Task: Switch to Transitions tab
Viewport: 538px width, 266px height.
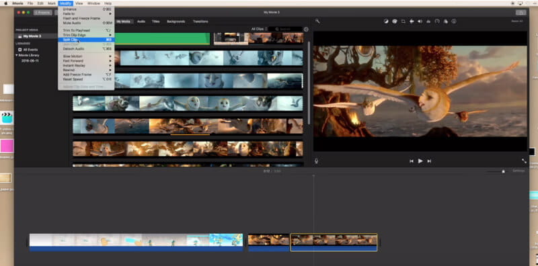Action: pos(200,21)
